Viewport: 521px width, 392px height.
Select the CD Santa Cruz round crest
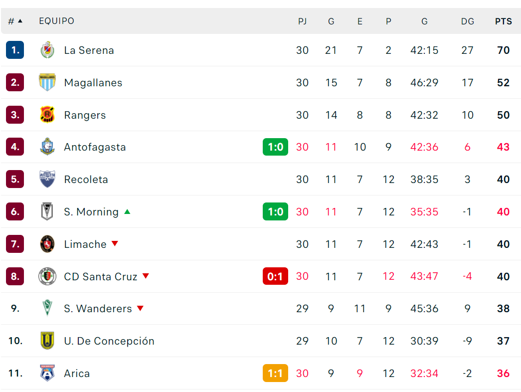47,276
